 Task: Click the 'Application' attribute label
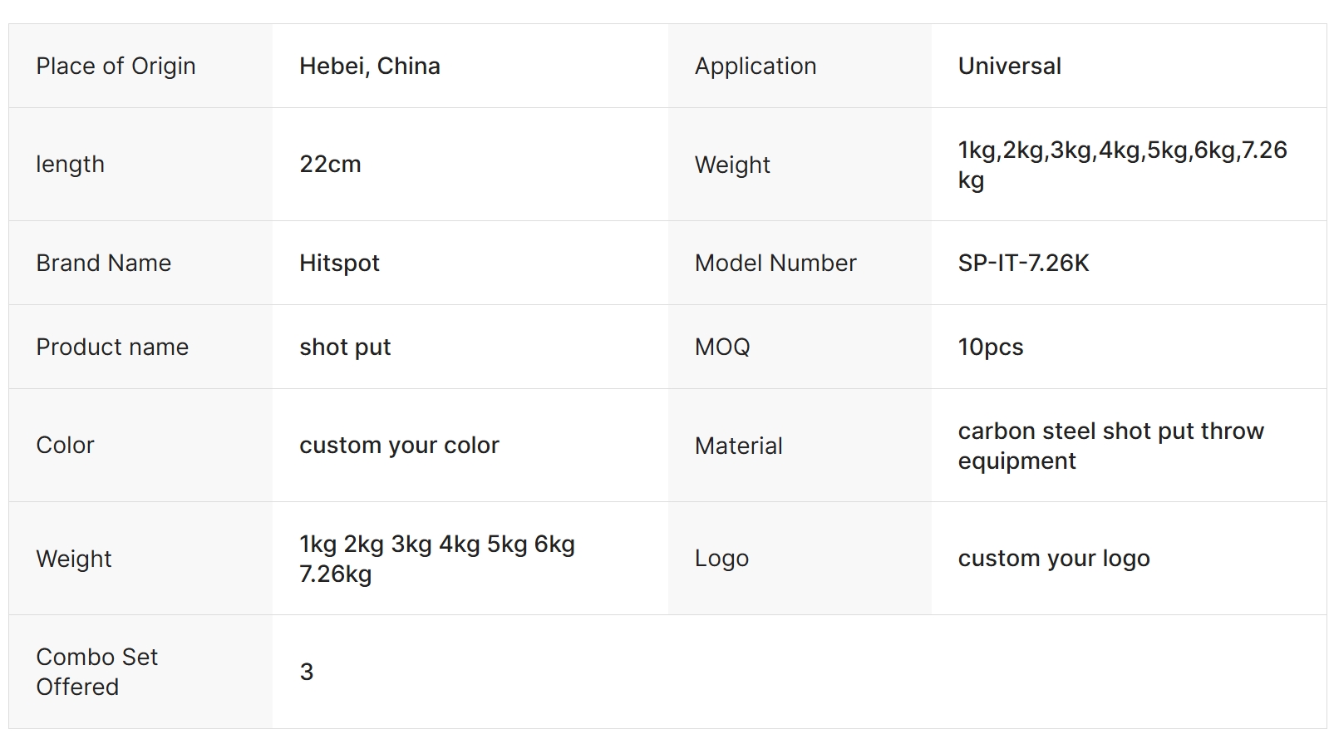tap(756, 67)
